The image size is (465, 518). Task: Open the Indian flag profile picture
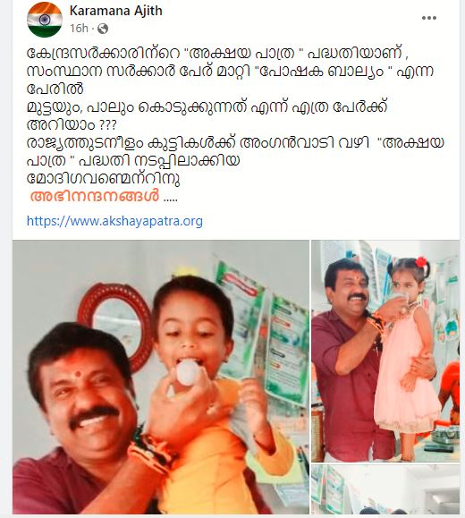pyautogui.click(x=45, y=20)
